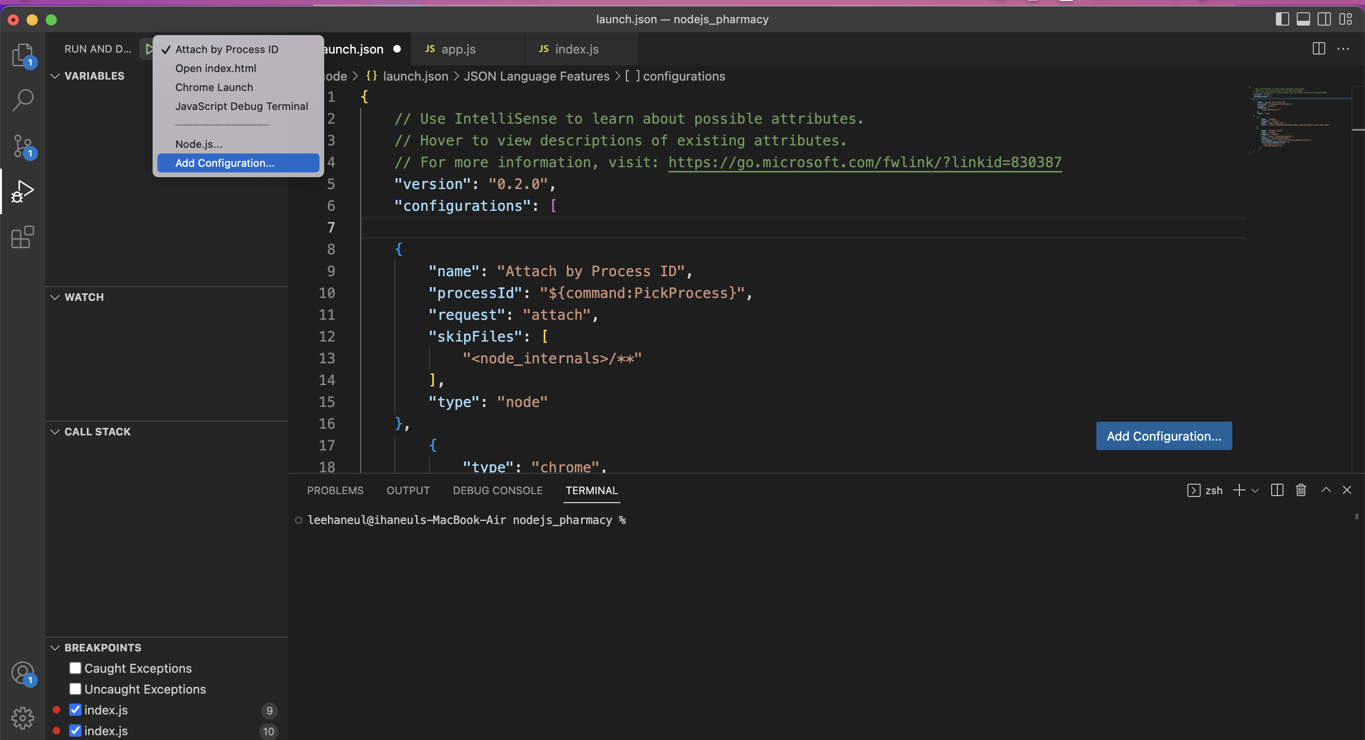Open the Source Control view icon
This screenshot has width=1365, height=740.
22,145
